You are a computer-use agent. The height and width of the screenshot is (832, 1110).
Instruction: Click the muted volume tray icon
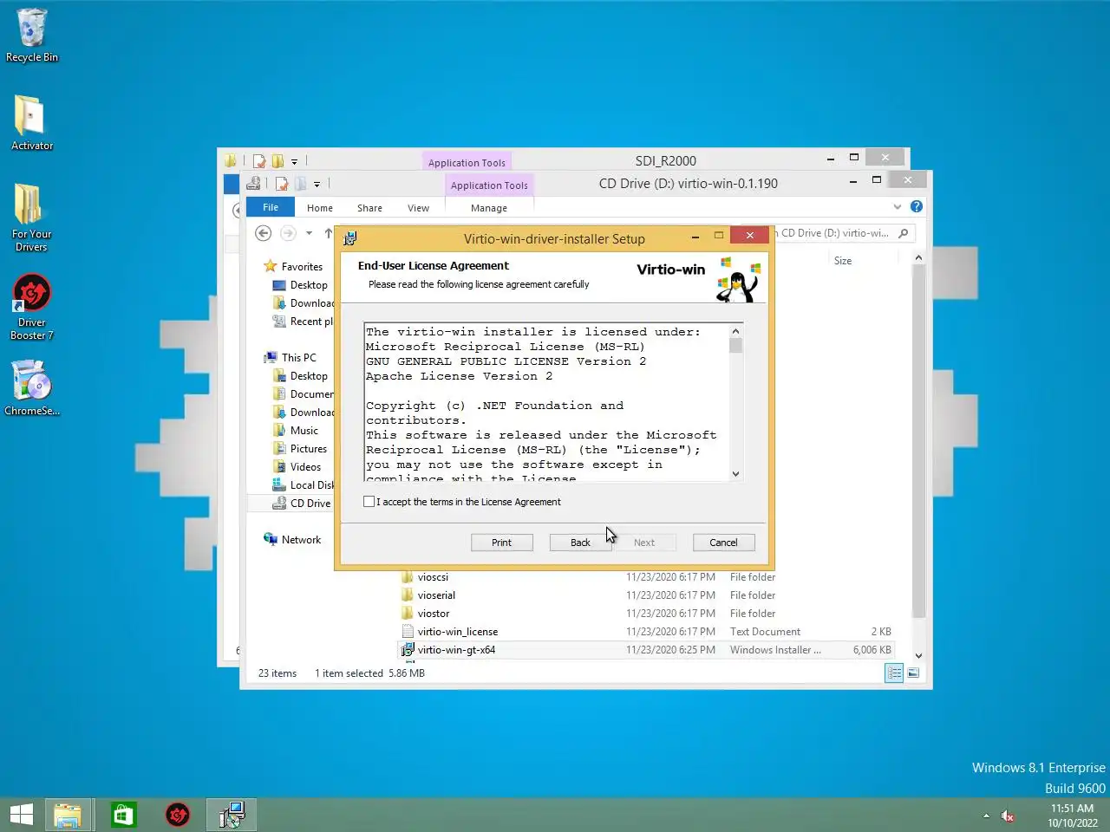1008,816
